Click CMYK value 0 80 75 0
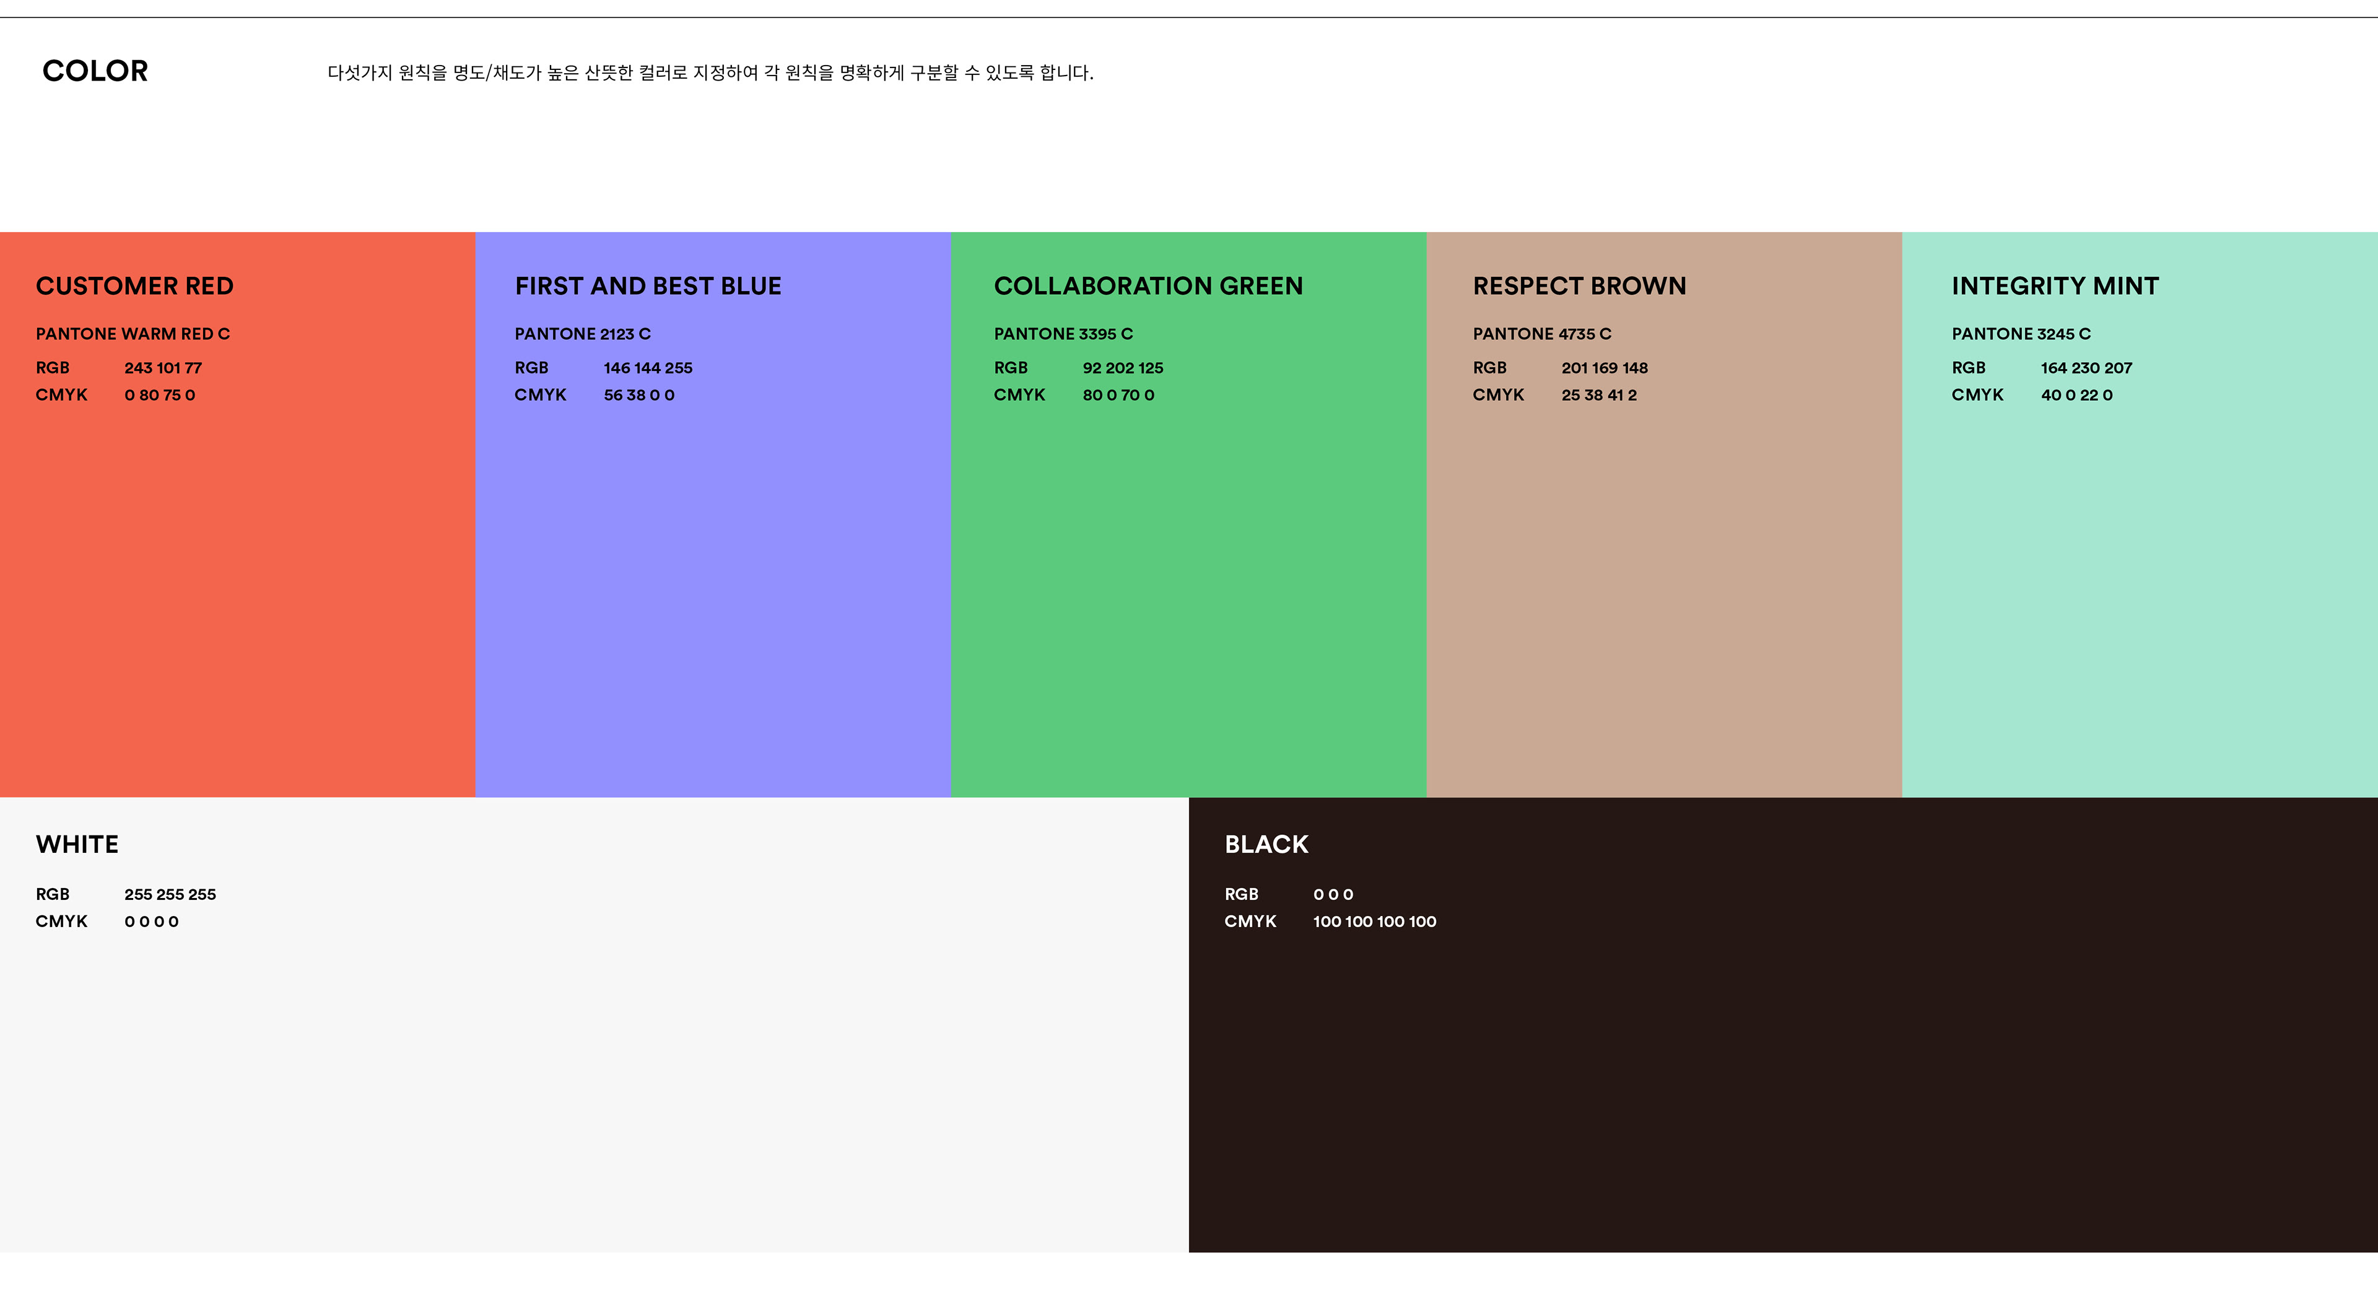Screen dimensions: 2378x1308 click(160, 395)
